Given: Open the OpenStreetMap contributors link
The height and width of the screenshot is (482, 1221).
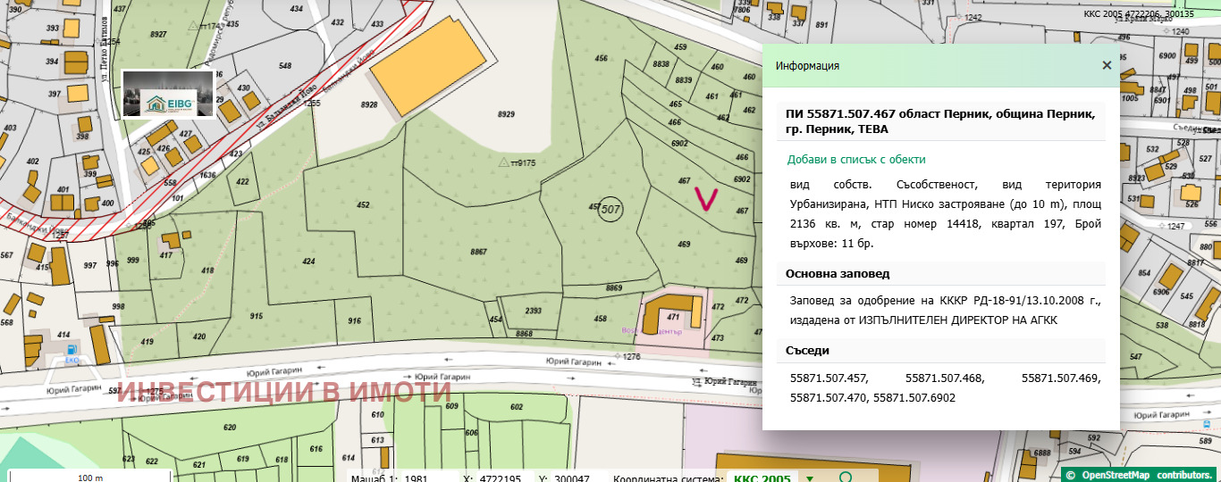Looking at the screenshot, I should coord(1148,475).
